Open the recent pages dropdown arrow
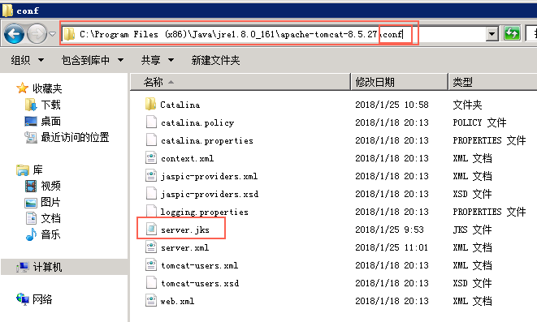 pyautogui.click(x=52, y=34)
